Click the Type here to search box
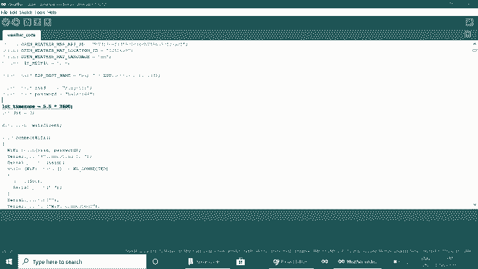This screenshot has width=478, height=269. [83, 262]
